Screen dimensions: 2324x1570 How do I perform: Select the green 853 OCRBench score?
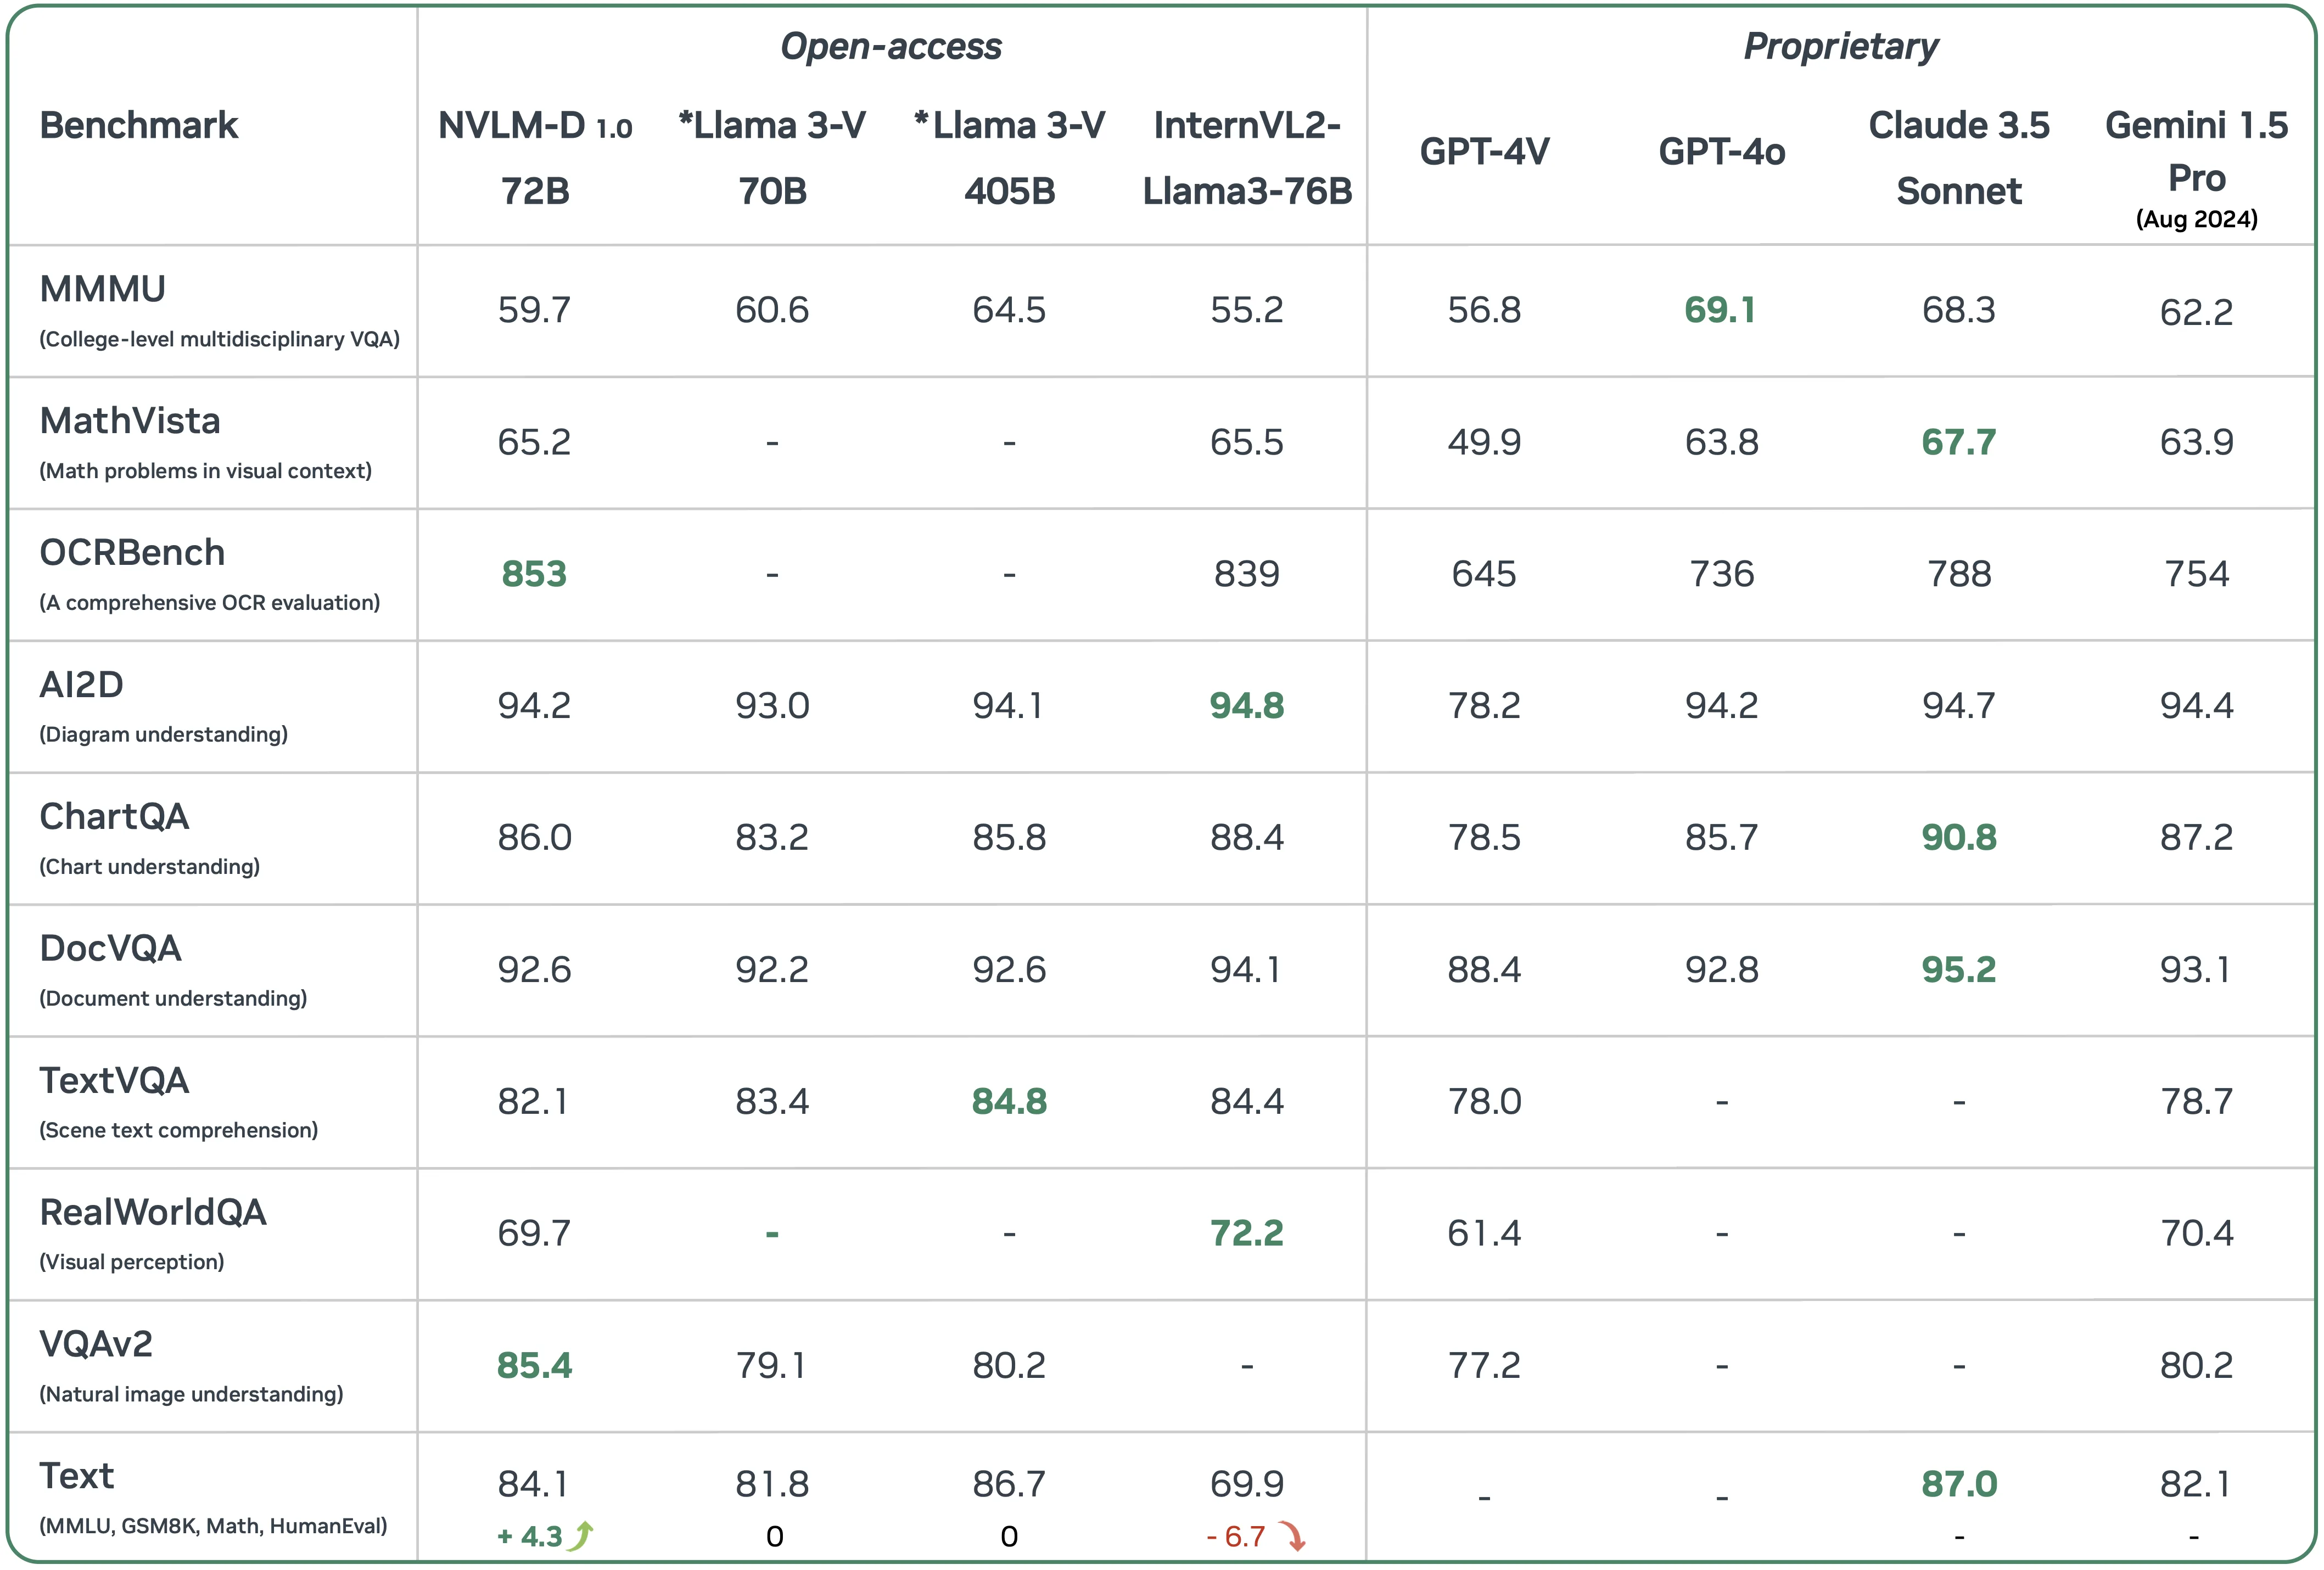(x=534, y=574)
